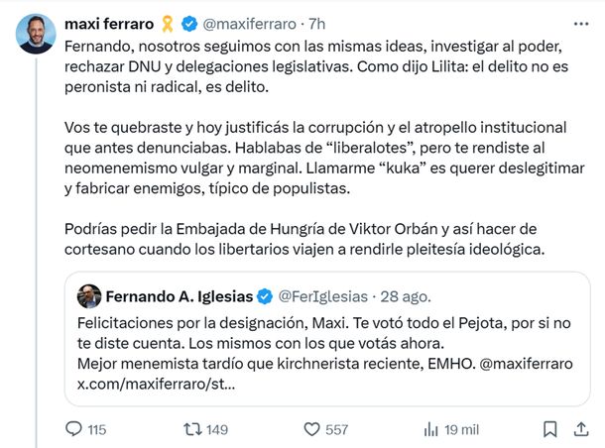Viewport: 605px width, 448px height.
Task: Click the Fernando A. Iglesias name in quoted tweet
Action: tap(180, 295)
